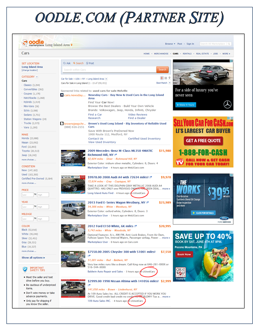The width and height of the screenshot is (257, 336).
Task: Click the Oodle marketplace logo
Action: click(x=33, y=43)
